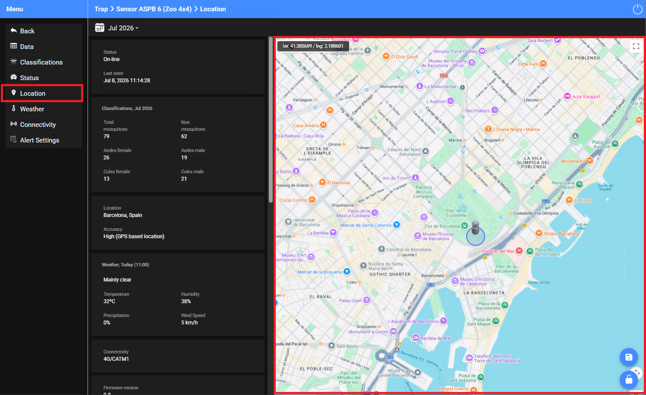646x395 pixels.
Task: Click the Hospital del Mar pin
Action: pyautogui.click(x=519, y=251)
